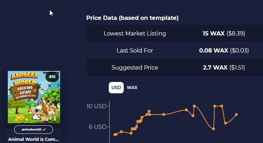Open the animalworld1 collection button

coord(33,130)
